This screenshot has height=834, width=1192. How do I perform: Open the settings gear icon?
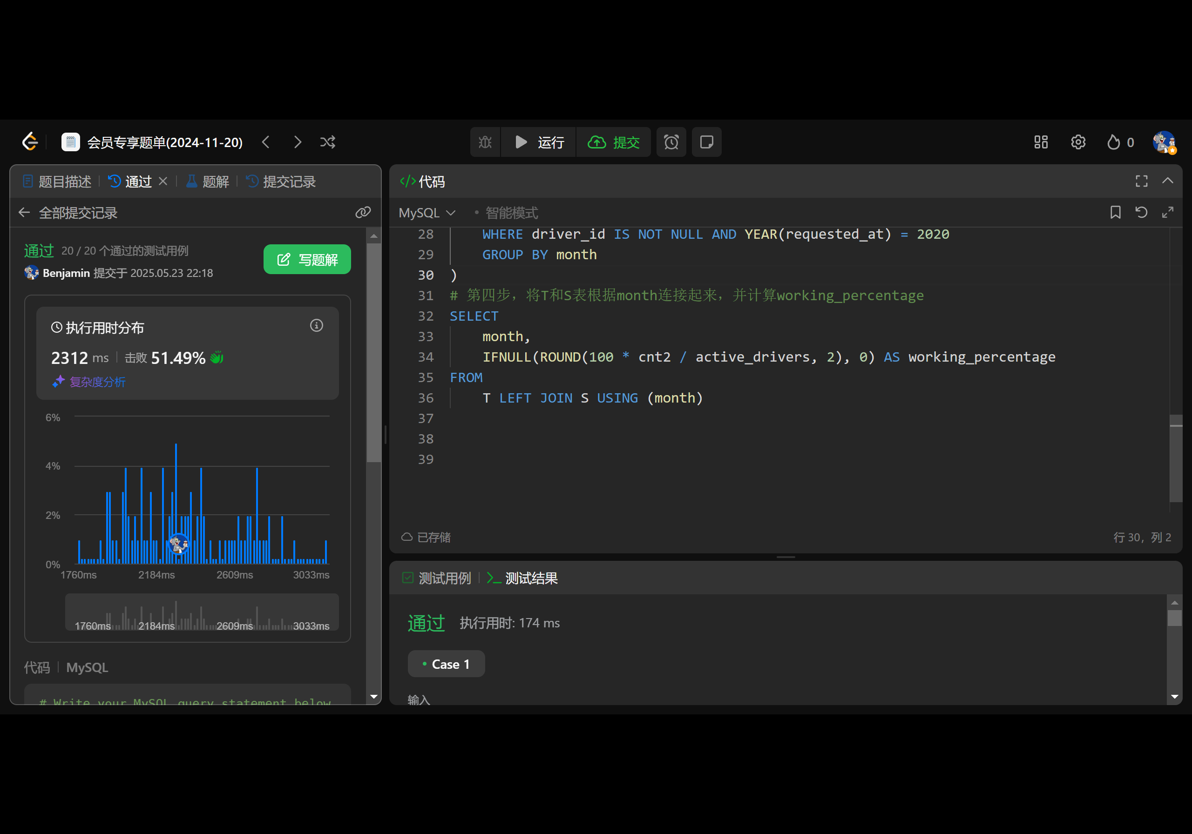pyautogui.click(x=1078, y=142)
